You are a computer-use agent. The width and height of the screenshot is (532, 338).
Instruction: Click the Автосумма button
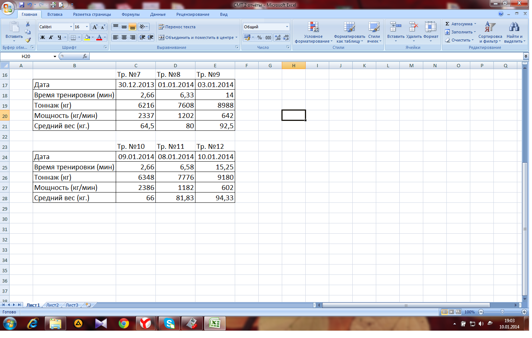(461, 24)
